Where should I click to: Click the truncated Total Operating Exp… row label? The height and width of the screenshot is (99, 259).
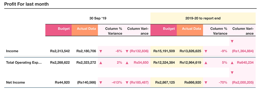tap(24, 63)
